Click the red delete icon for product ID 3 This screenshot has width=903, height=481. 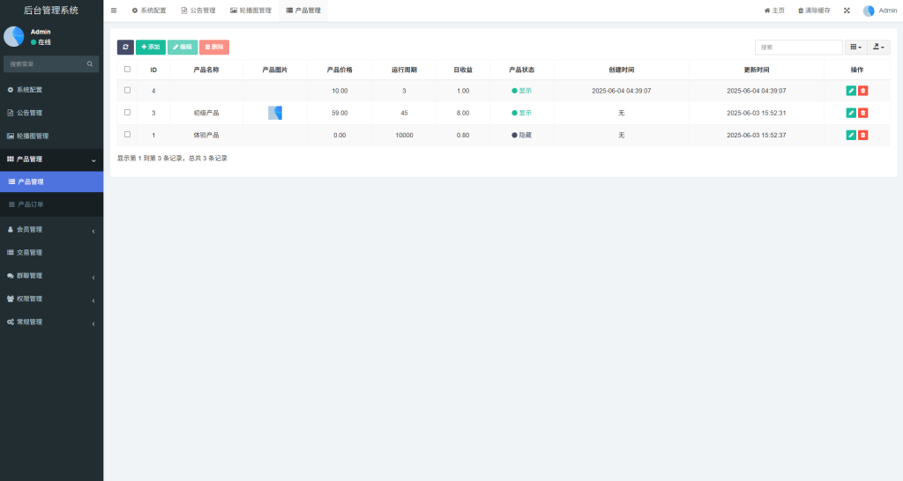point(863,113)
